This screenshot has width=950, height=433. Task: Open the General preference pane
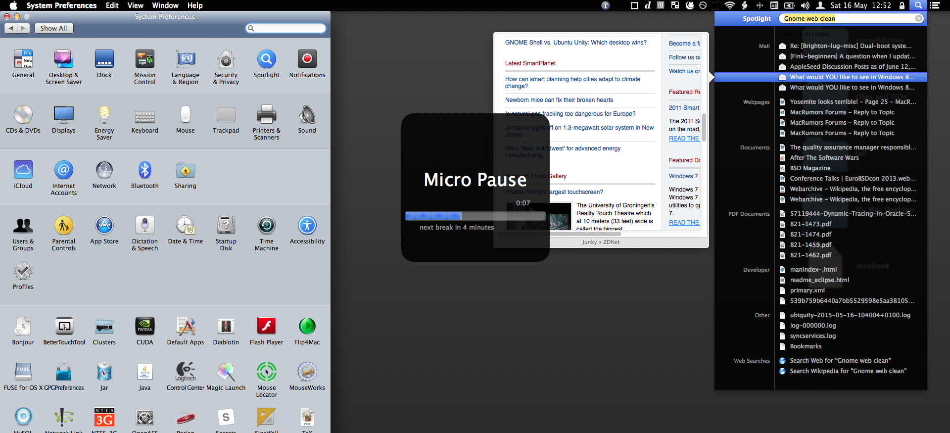(23, 64)
